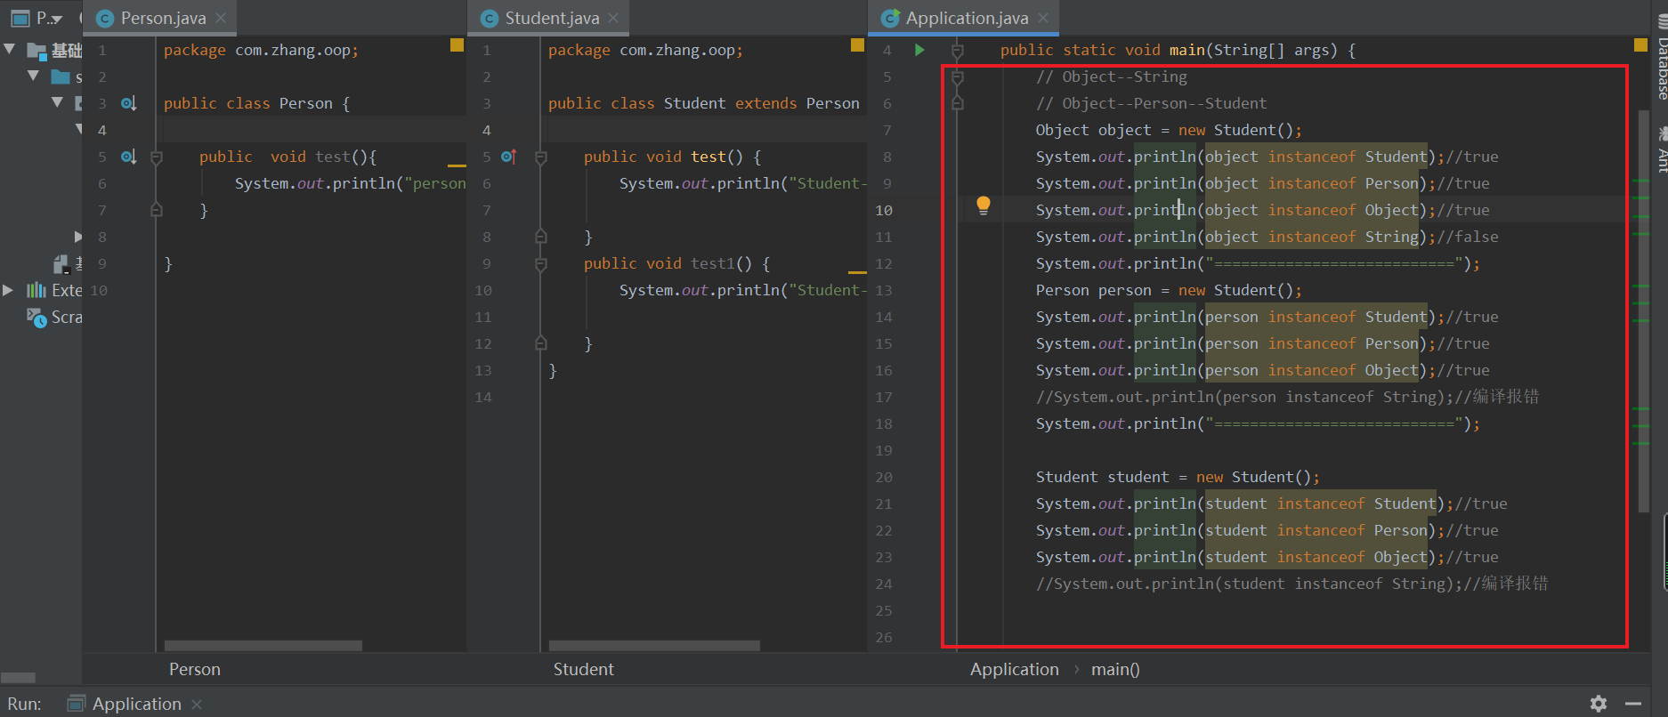Viewport: 1668px width, 717px height.
Task: Close the Application.java tab
Action: coord(1043,18)
